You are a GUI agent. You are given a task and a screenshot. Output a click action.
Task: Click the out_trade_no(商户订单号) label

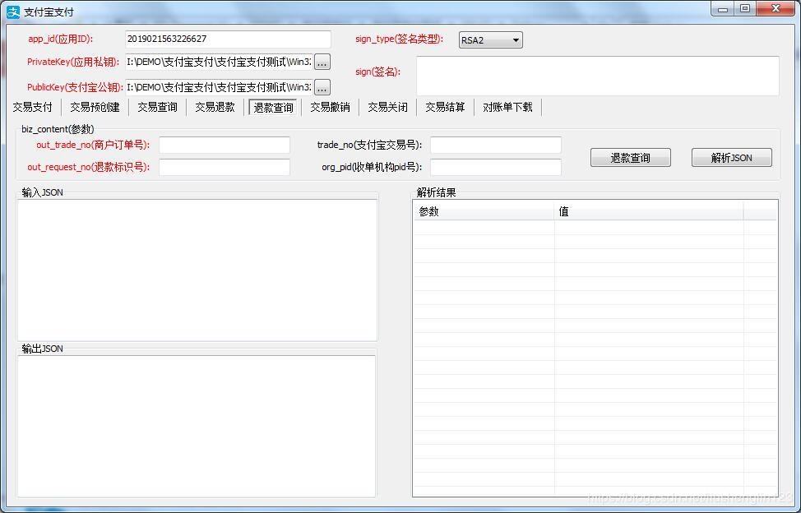coord(93,145)
